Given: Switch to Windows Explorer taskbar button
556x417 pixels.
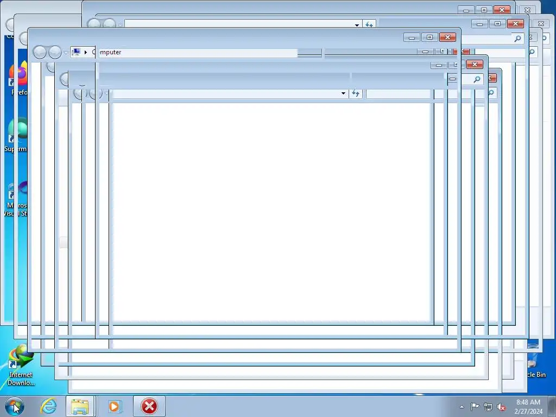Looking at the screenshot, I should [x=80, y=406].
